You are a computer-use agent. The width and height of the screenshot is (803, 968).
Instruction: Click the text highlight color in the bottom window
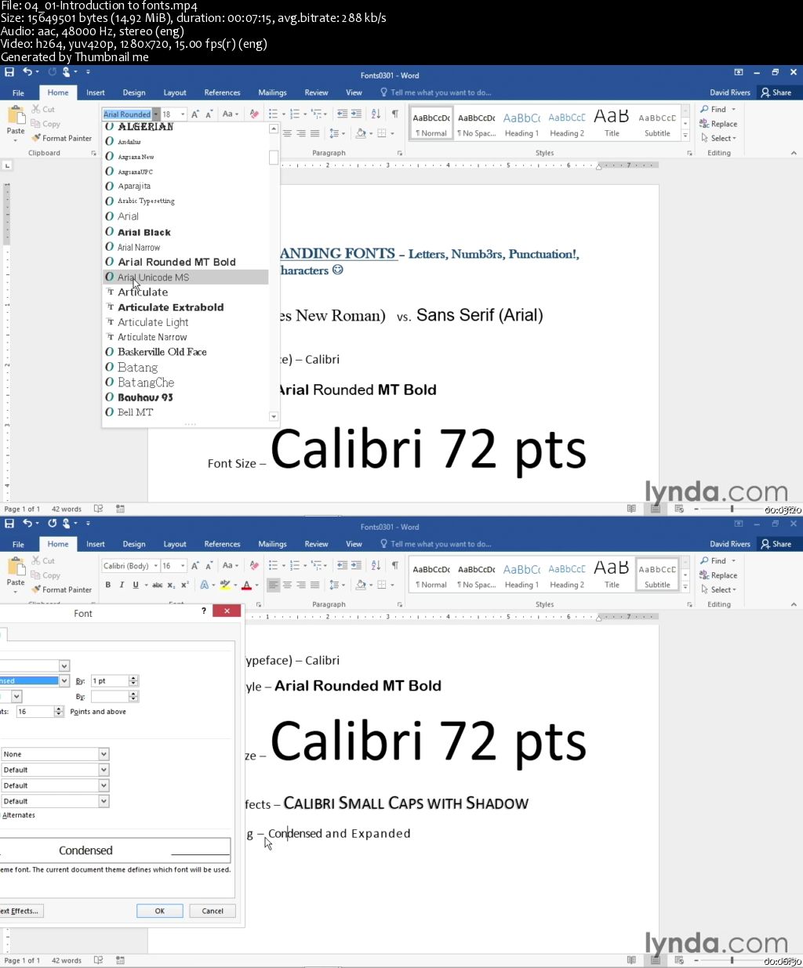pyautogui.click(x=225, y=586)
